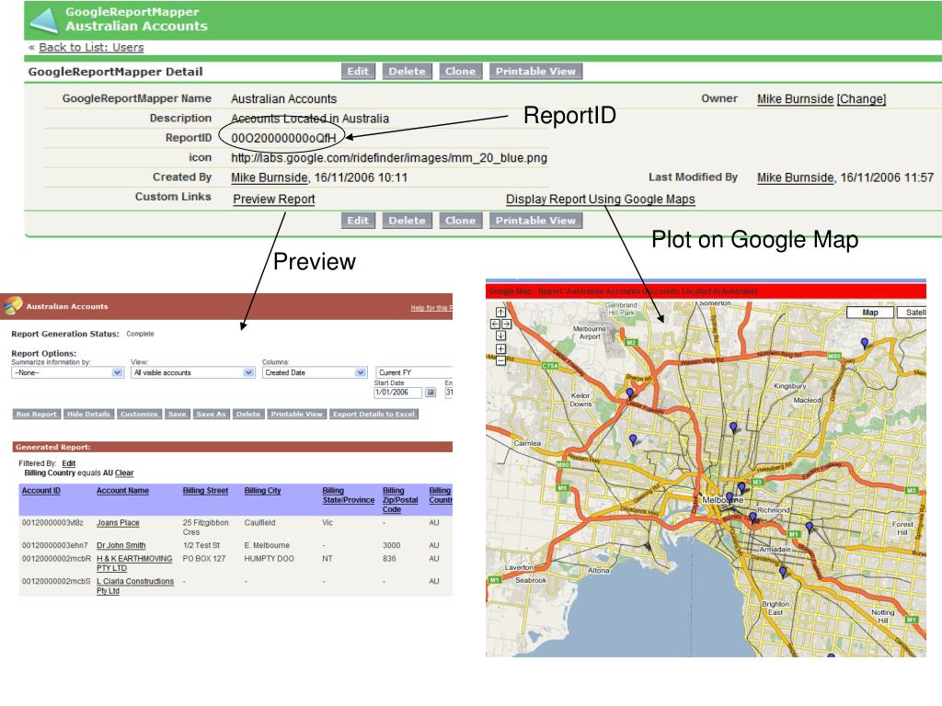This screenshot has width=942, height=706.
Task: Open Display Report Using Google Maps link
Action: point(600,199)
